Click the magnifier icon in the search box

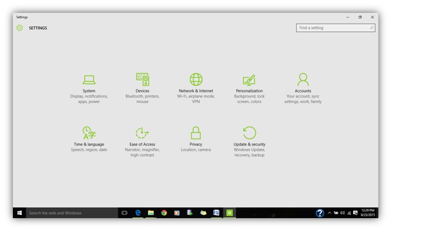coord(371,27)
